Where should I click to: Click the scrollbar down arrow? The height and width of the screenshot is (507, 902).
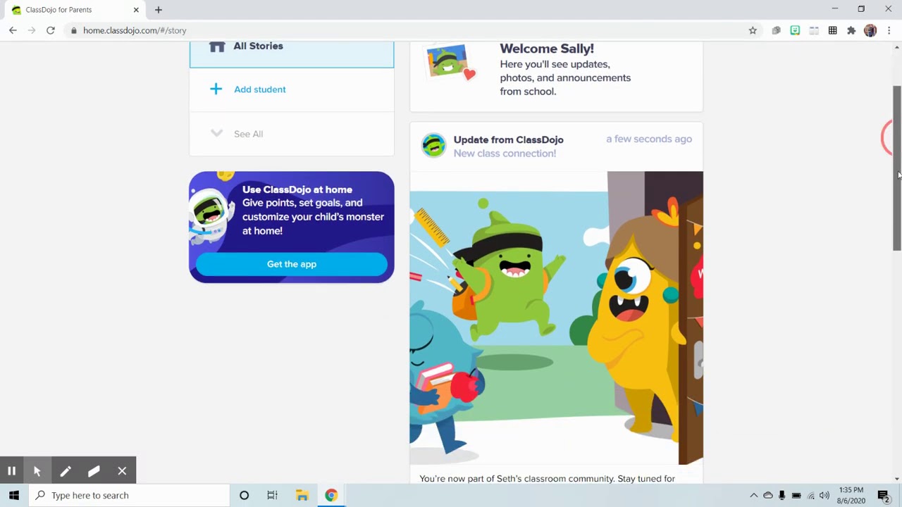point(897,479)
